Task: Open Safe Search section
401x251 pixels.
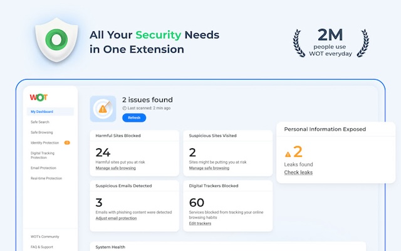Action: [x=40, y=122]
